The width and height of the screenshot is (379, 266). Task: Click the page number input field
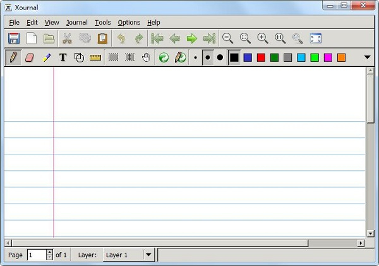click(x=37, y=255)
